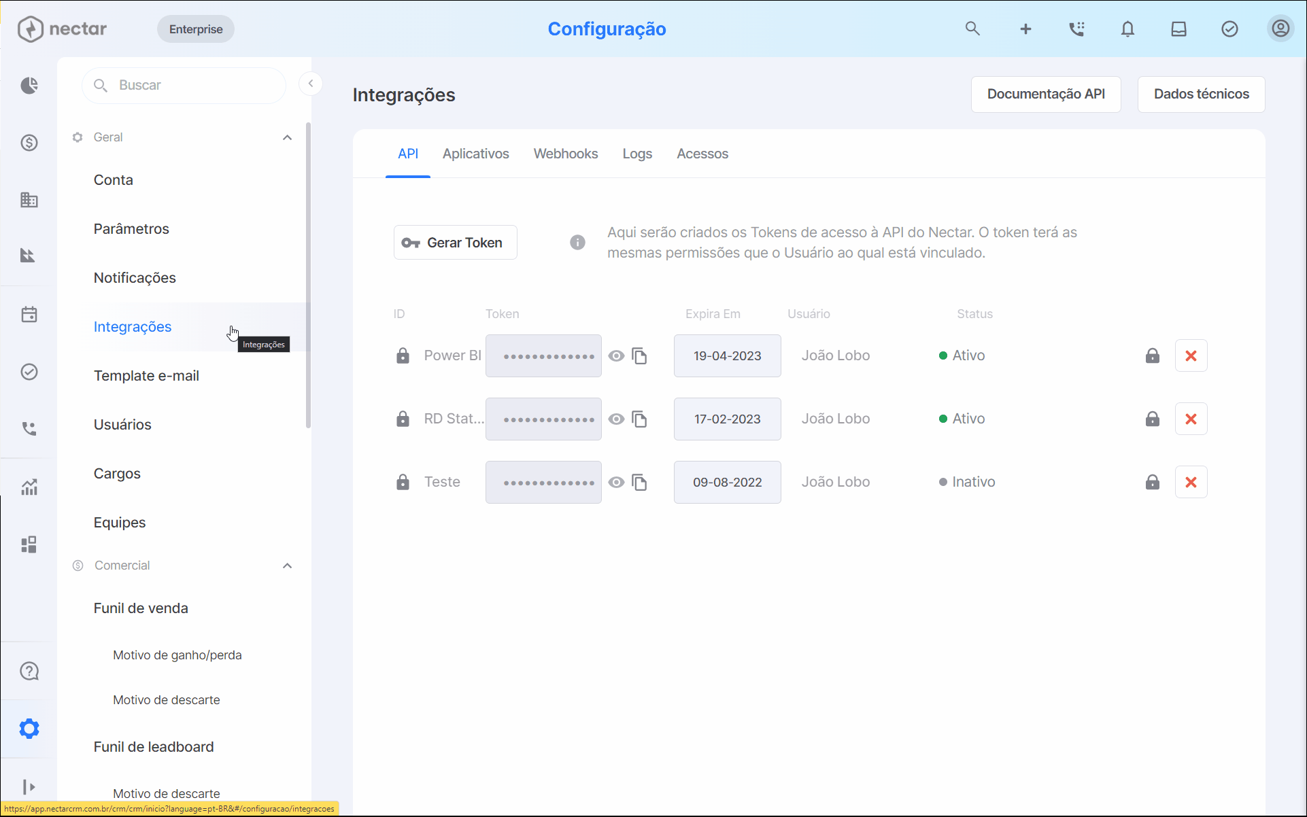Screen dimensions: 1307x817
Task: Click the info icon beside token description
Action: coord(577,243)
